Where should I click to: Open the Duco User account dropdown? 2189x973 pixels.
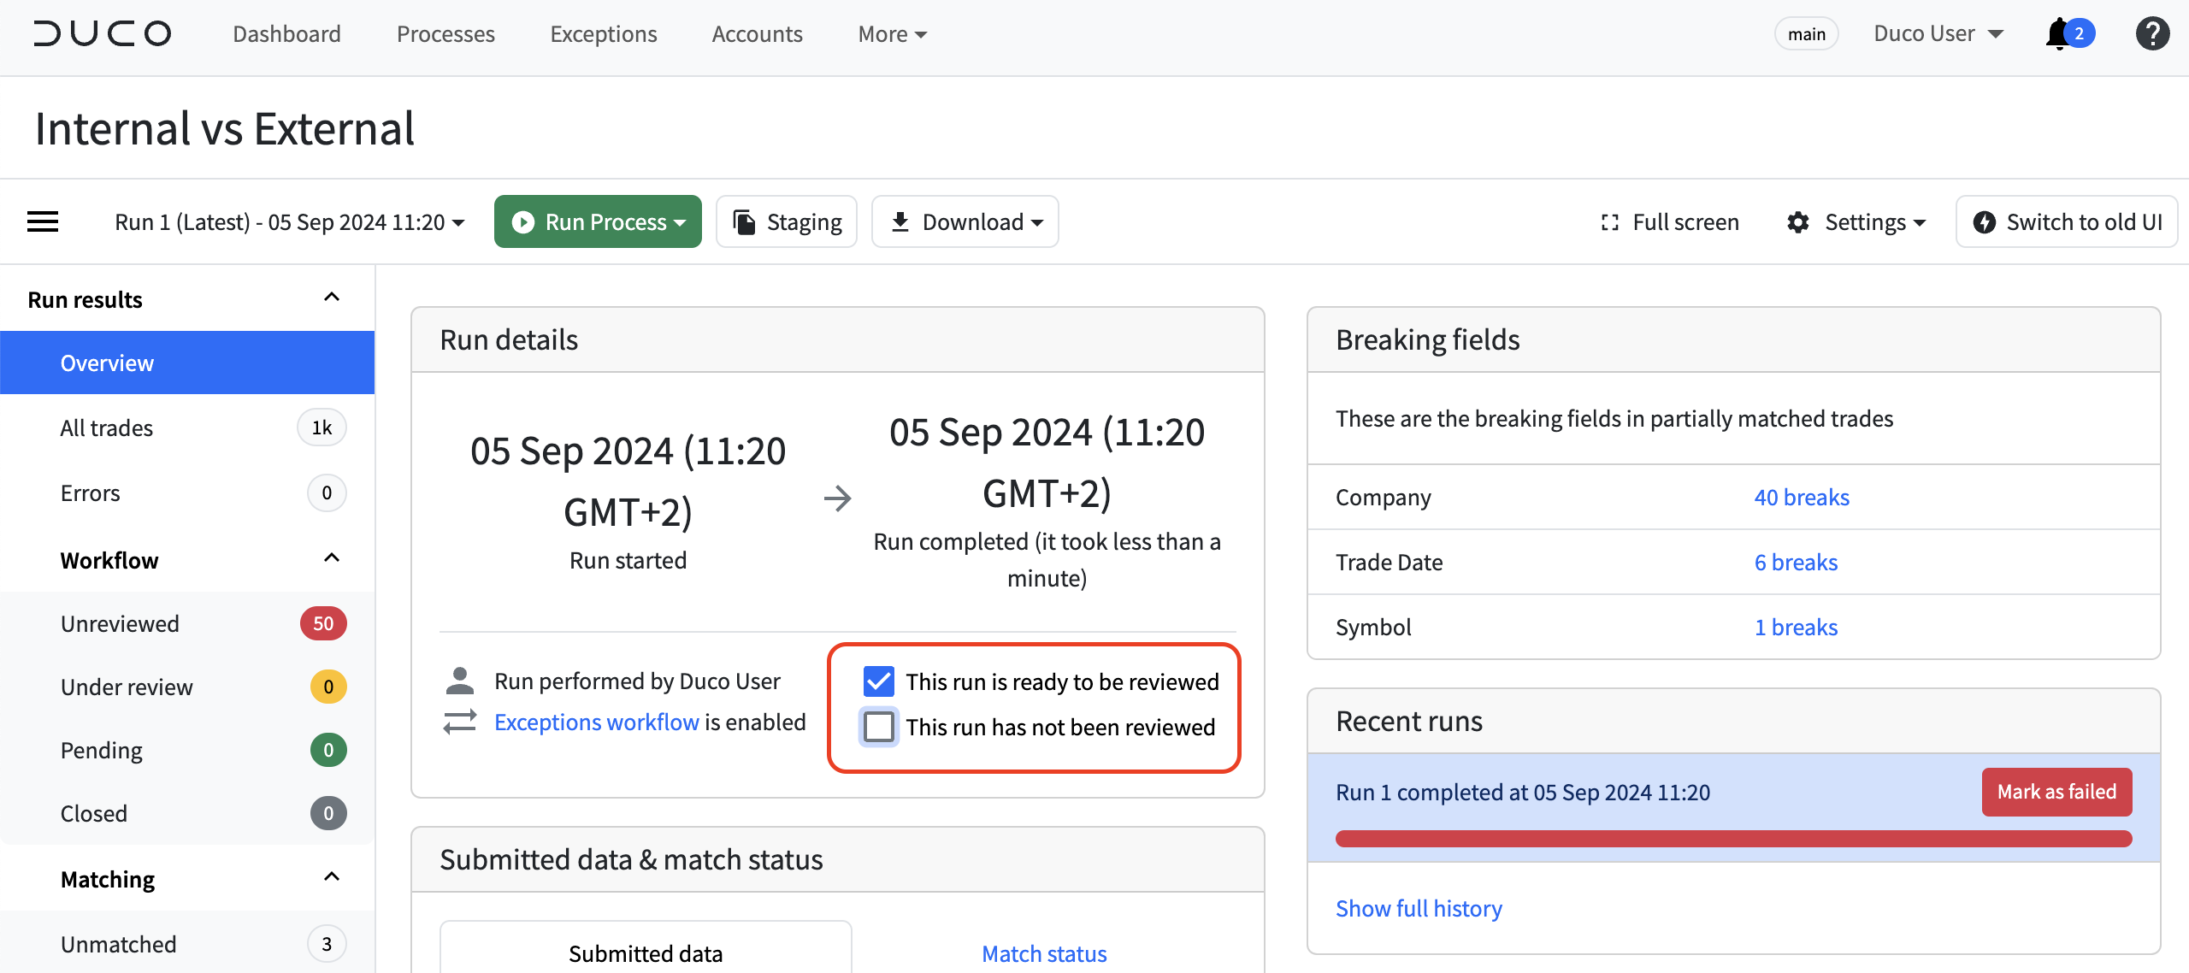[1938, 34]
